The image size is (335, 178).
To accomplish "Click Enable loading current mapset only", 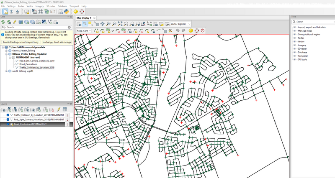I will pyautogui.click(x=21, y=42).
